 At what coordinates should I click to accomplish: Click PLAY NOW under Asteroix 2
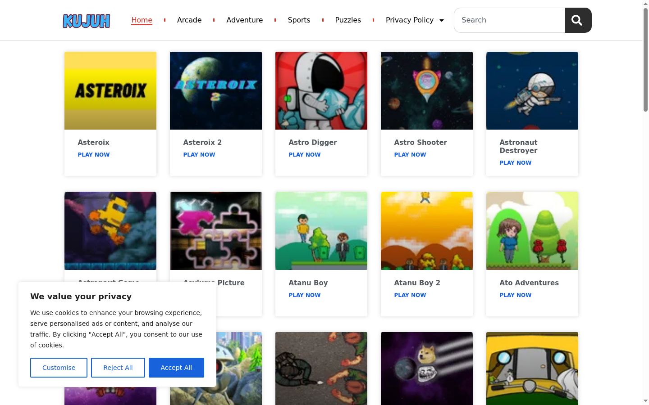pos(199,154)
